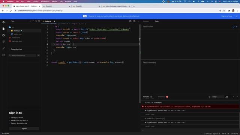Click the split editor layout icon
The width and height of the screenshot is (240, 135).
tap(130, 21)
